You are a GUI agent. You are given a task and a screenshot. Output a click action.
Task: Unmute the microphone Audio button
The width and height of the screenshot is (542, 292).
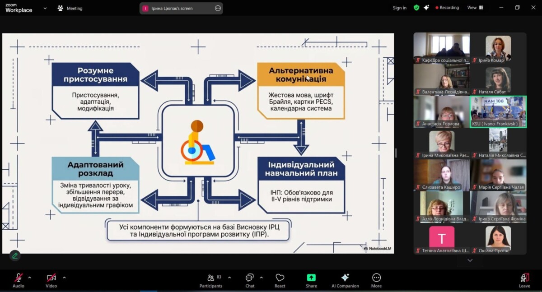click(19, 280)
